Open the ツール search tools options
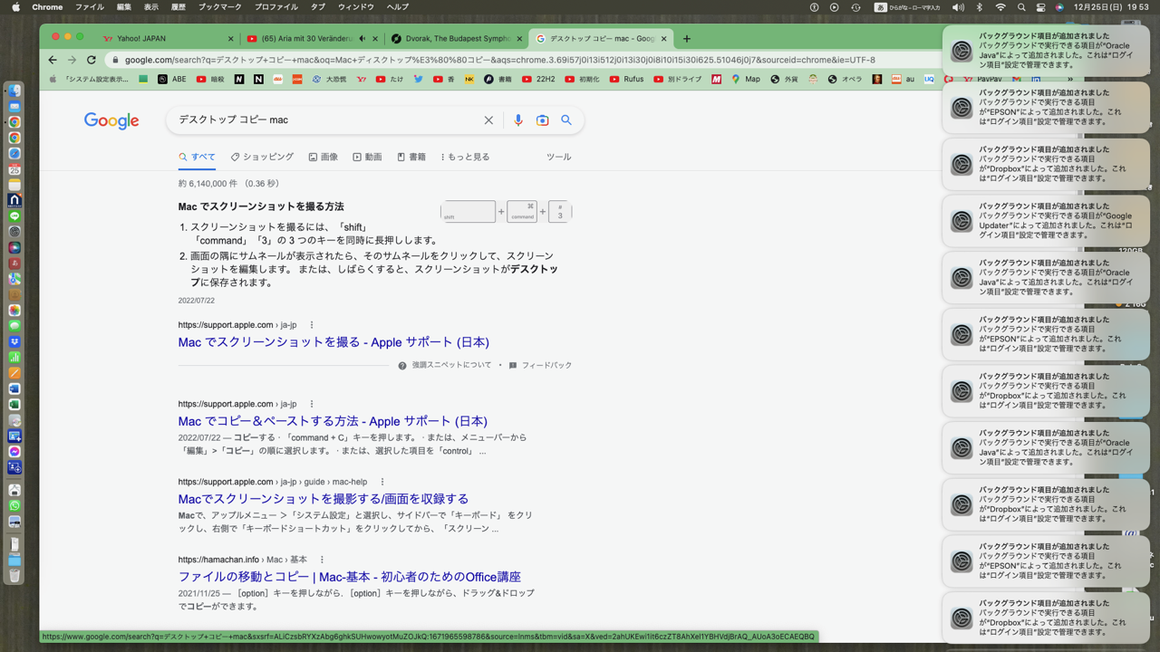 [x=558, y=157]
